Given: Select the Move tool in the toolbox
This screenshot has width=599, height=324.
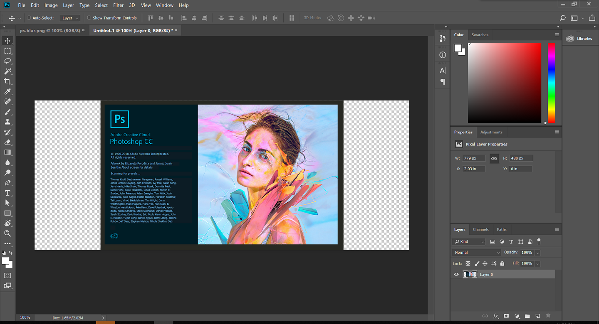Looking at the screenshot, I should (x=7, y=41).
